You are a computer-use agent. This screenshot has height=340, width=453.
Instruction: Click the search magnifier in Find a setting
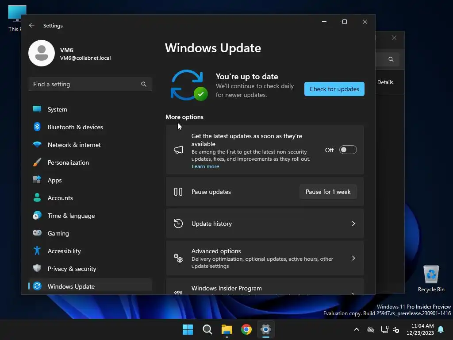click(144, 84)
